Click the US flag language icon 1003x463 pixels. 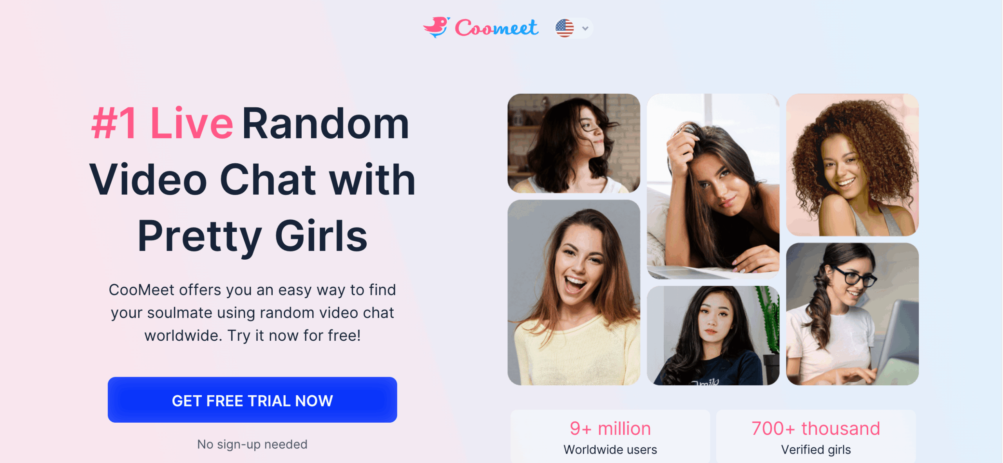(x=565, y=28)
